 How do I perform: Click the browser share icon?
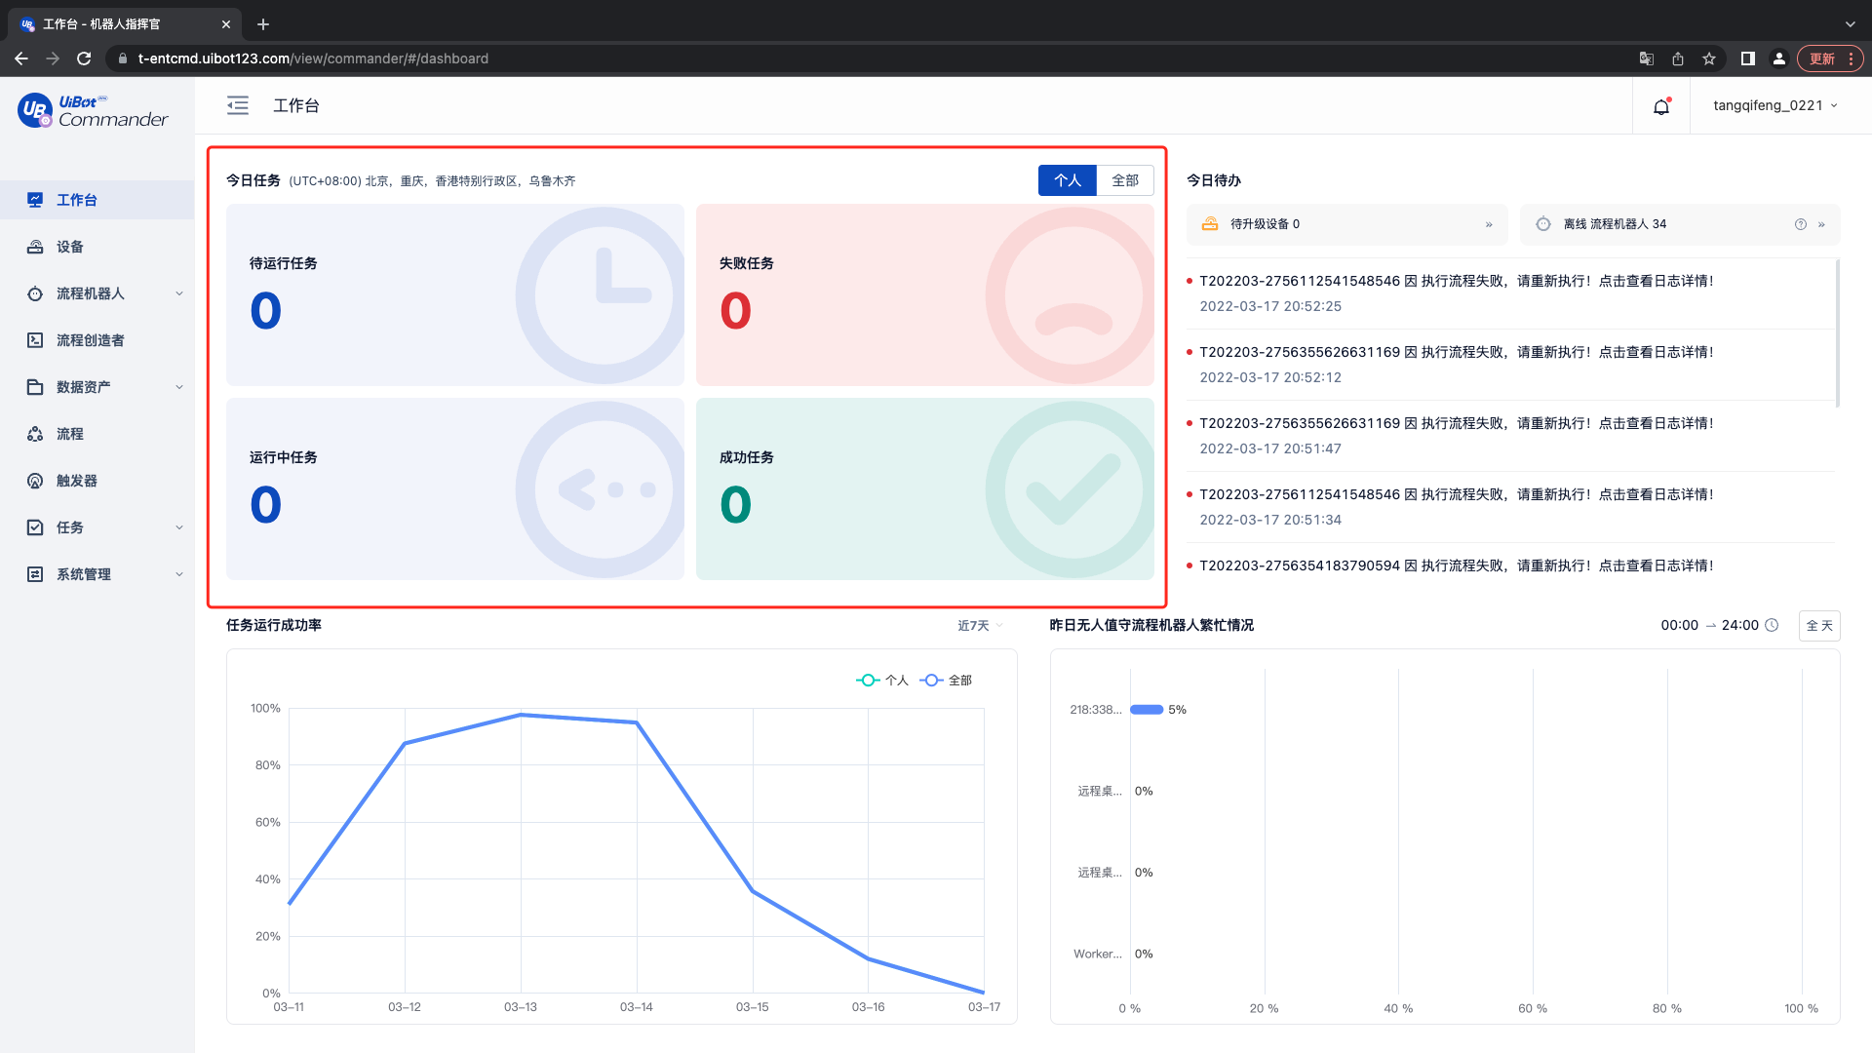point(1678,58)
